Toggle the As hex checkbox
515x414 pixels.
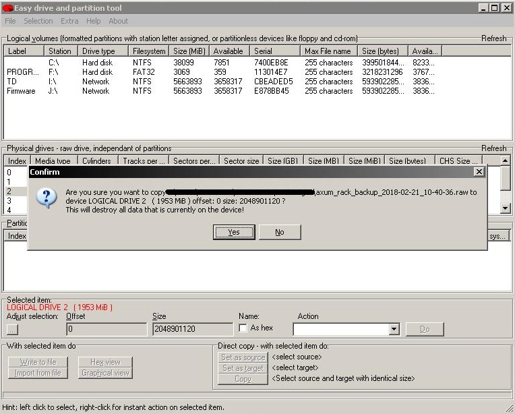pyautogui.click(x=243, y=328)
